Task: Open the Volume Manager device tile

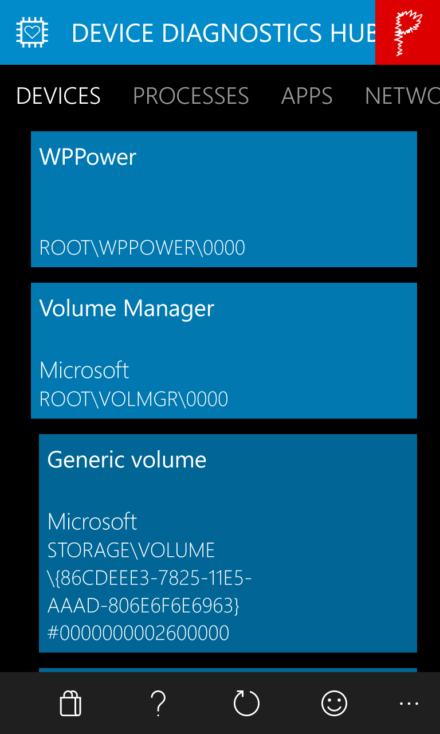Action: [224, 350]
